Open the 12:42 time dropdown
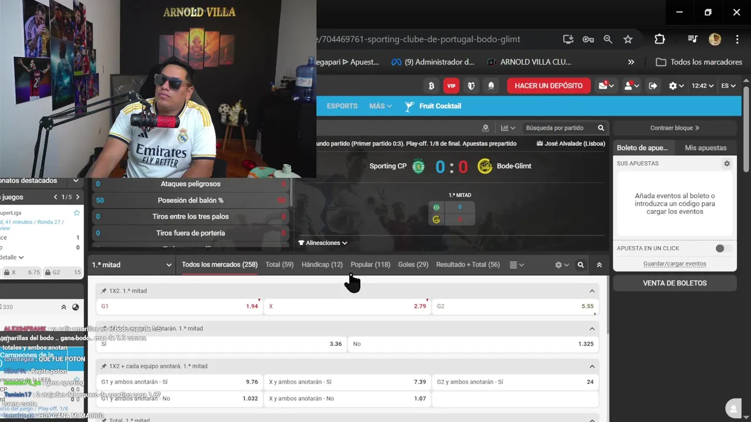 pos(702,86)
